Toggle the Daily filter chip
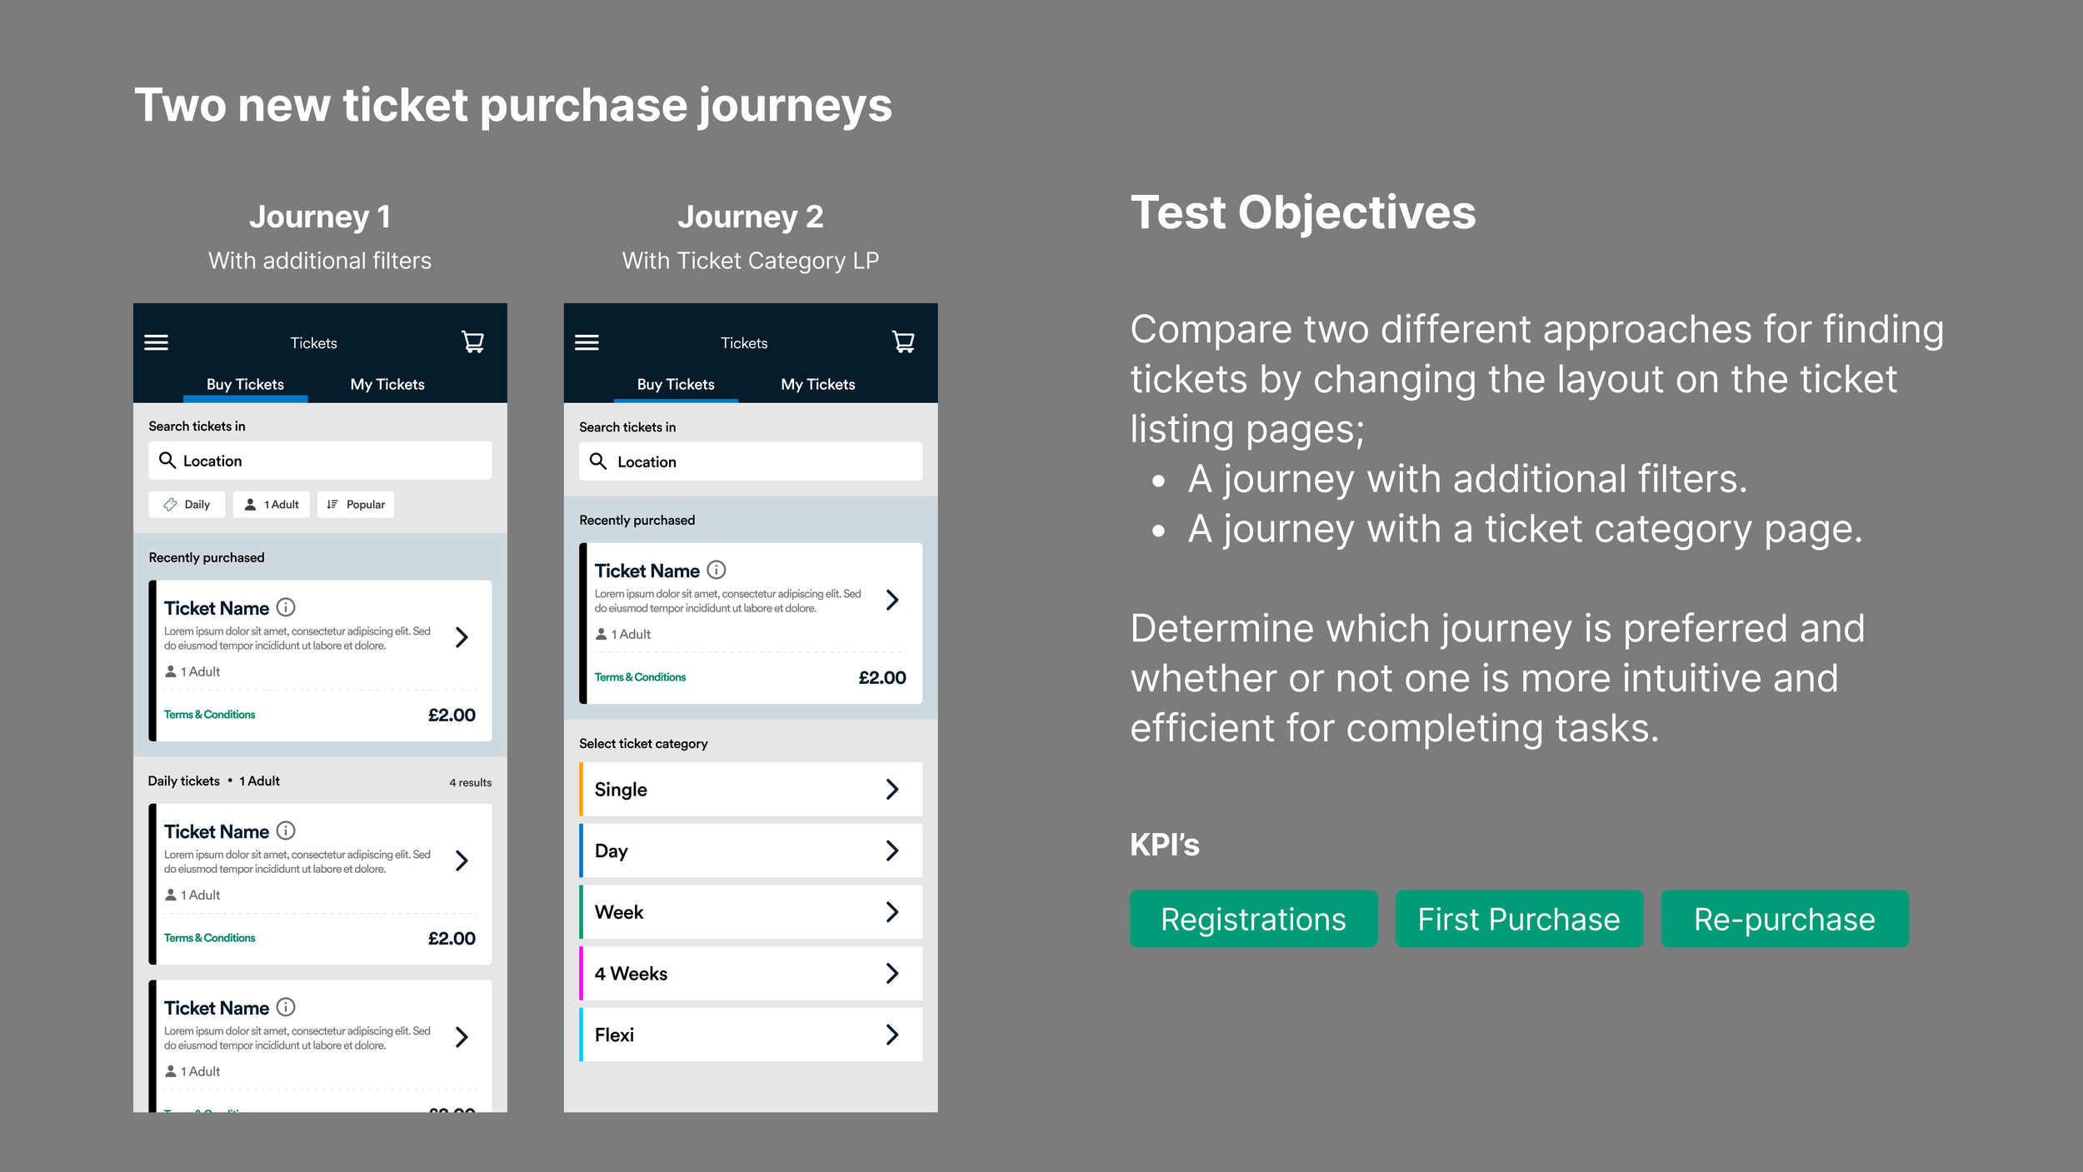The image size is (2083, 1172). (187, 504)
